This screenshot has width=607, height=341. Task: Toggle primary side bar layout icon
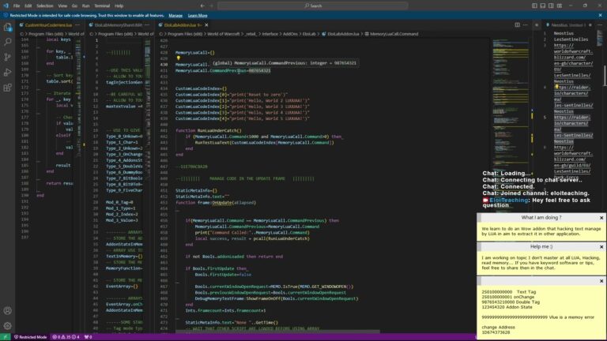point(534,6)
